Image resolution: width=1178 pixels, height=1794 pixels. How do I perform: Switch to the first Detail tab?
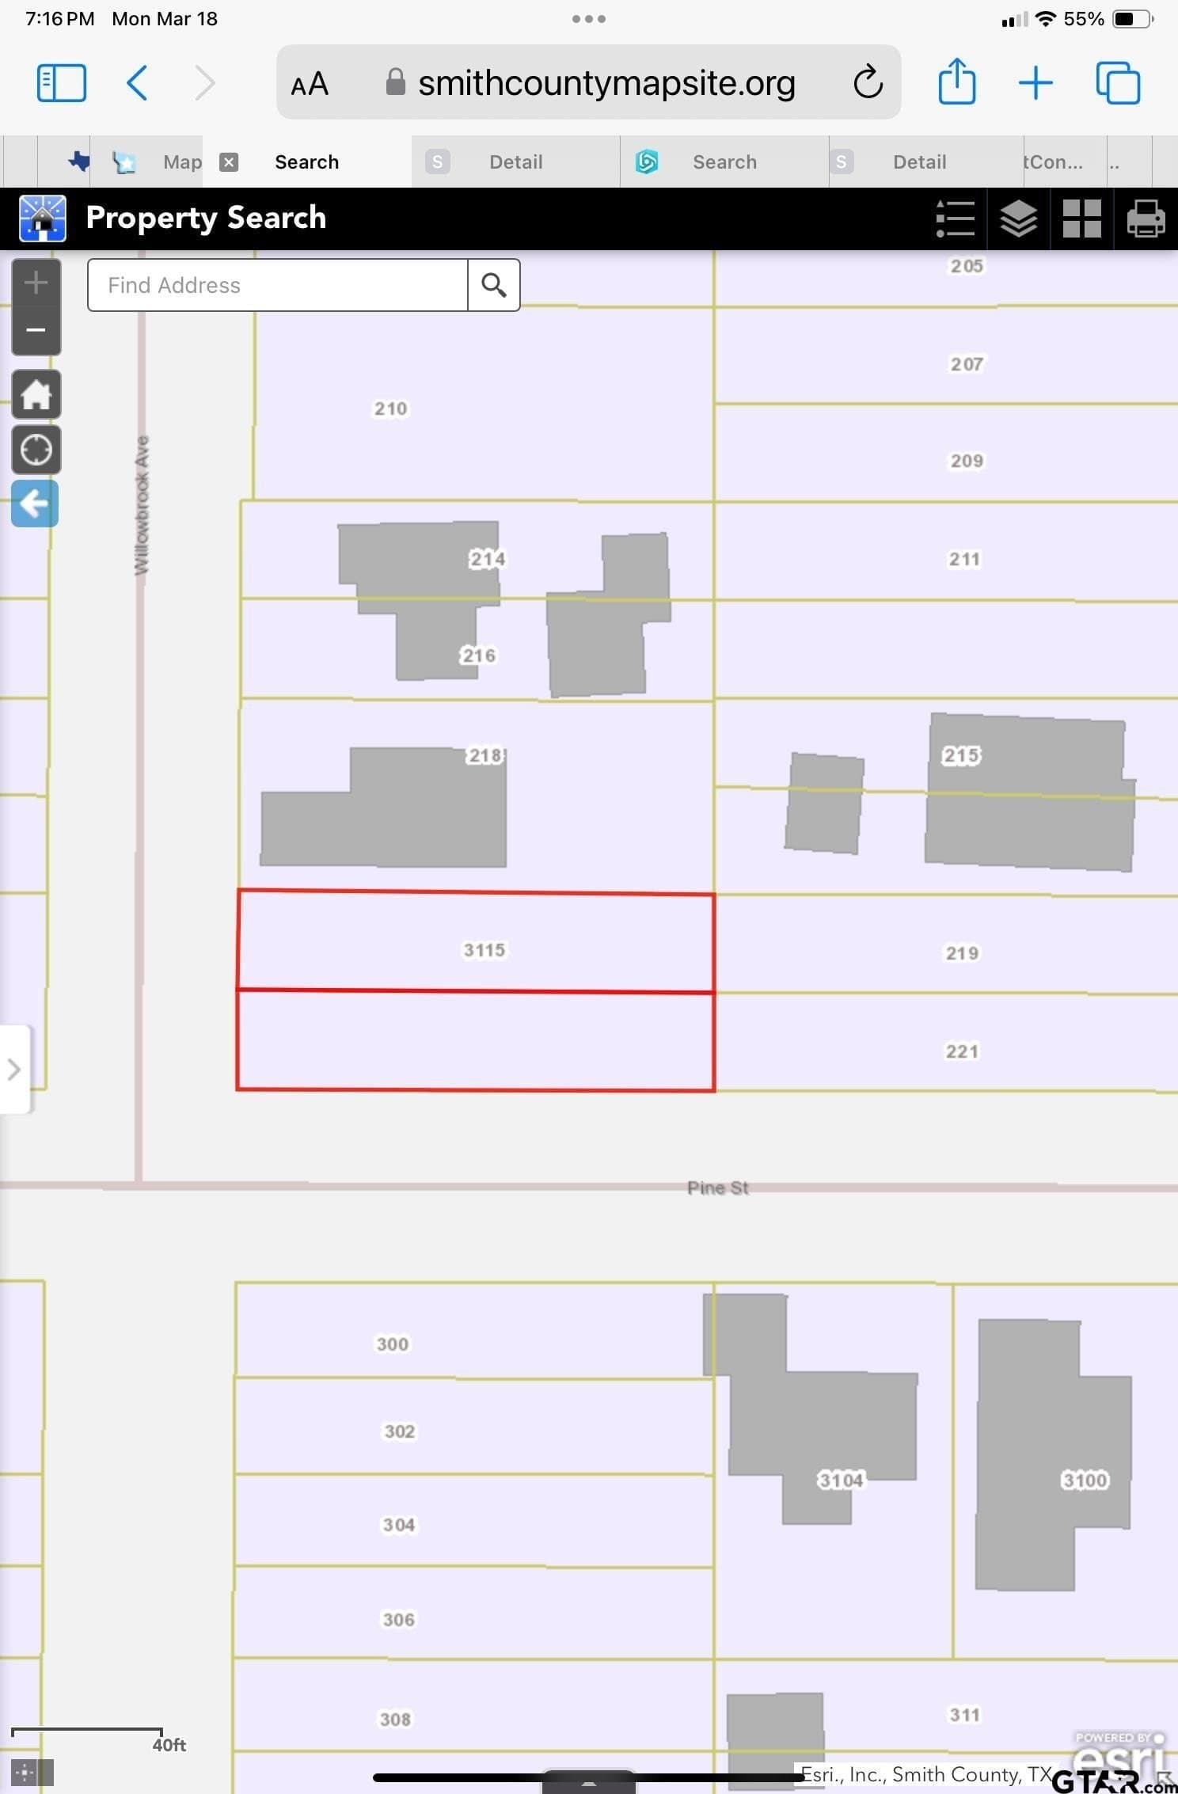(x=516, y=162)
